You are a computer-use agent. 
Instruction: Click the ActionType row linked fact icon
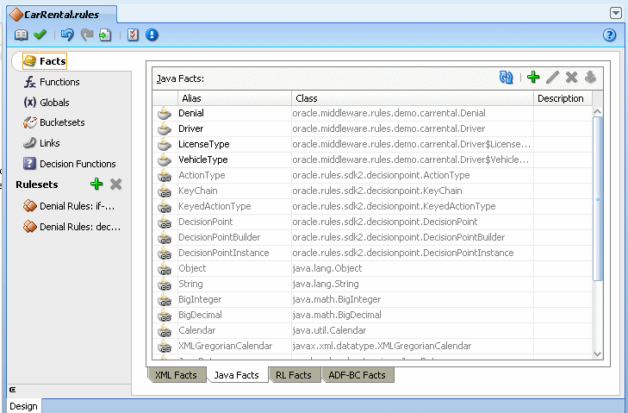click(165, 176)
